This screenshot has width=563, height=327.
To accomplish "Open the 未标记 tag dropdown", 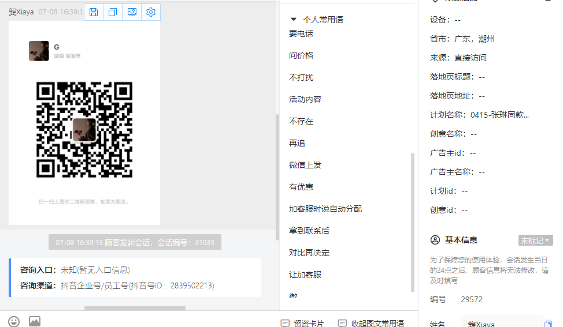I will [535, 240].
